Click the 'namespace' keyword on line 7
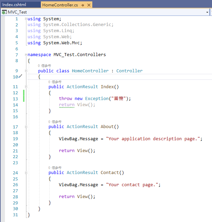Viewport: 212px width, 222px height. point(39,55)
